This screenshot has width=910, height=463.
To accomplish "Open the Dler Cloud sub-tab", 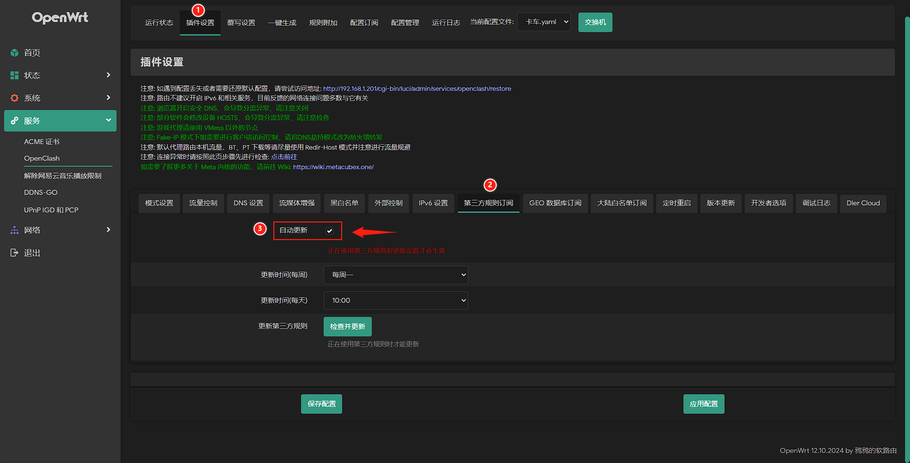I will [863, 203].
